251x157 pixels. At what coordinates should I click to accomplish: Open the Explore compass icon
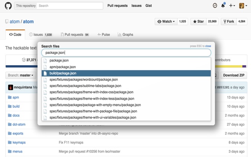215,5
